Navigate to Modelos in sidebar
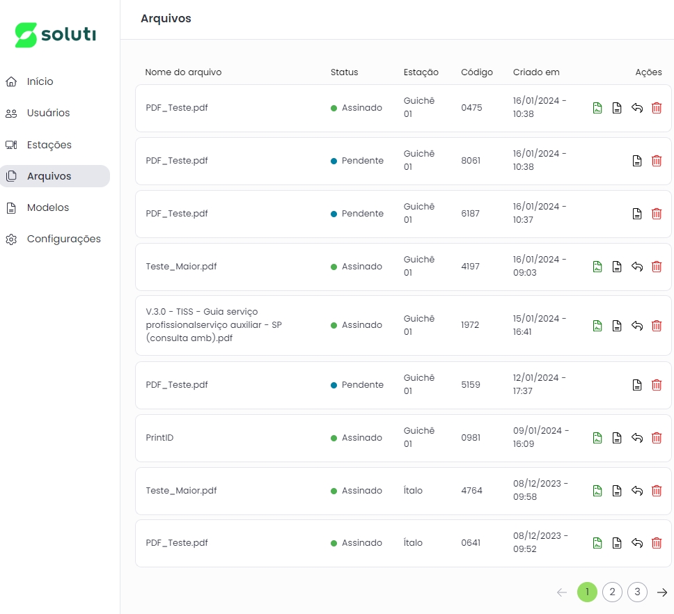Viewport: 674px width, 614px height. [x=47, y=207]
